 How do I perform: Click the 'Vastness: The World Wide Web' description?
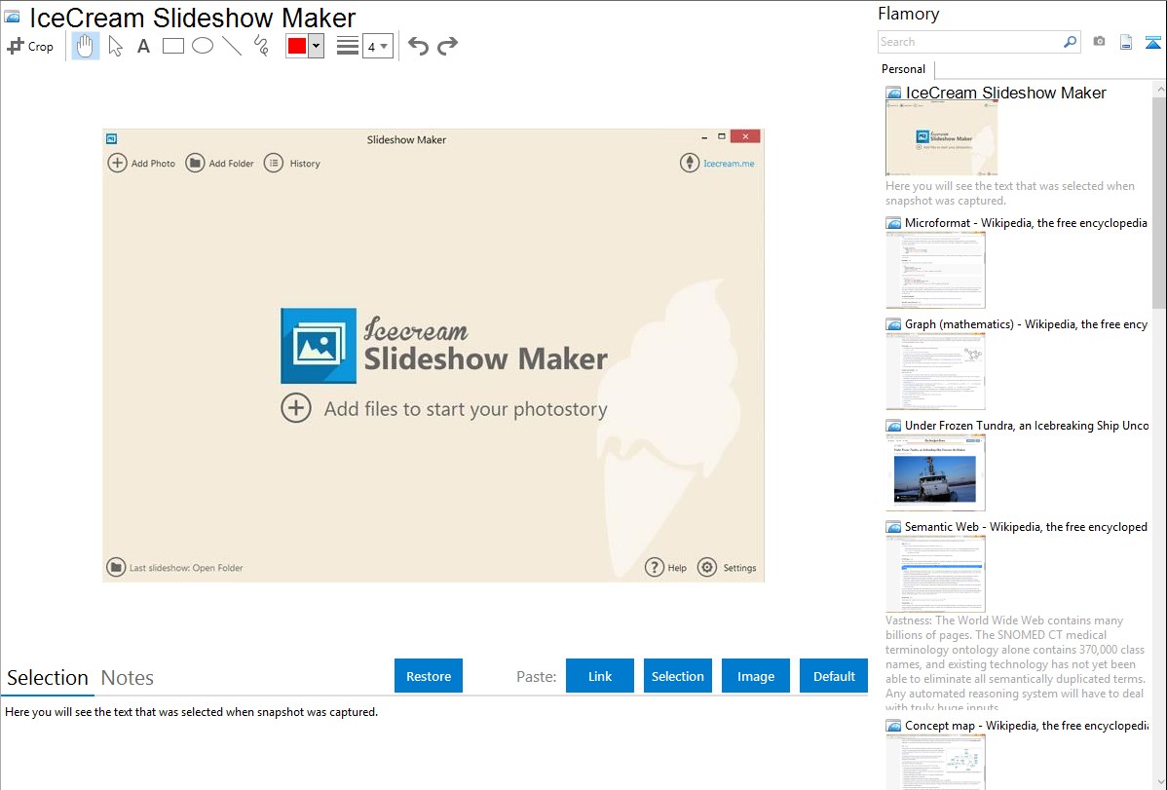coord(1016,663)
